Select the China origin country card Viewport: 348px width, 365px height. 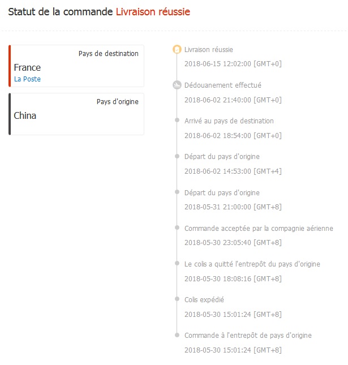click(x=76, y=114)
